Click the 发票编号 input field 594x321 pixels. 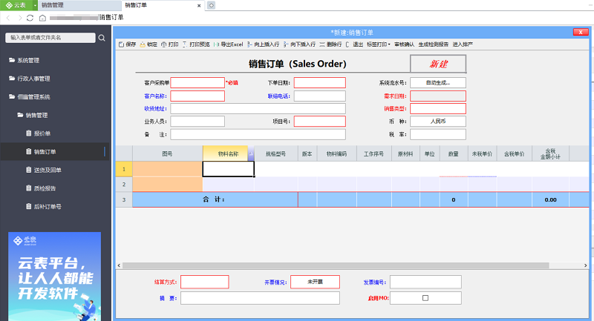pyautogui.click(x=425, y=282)
